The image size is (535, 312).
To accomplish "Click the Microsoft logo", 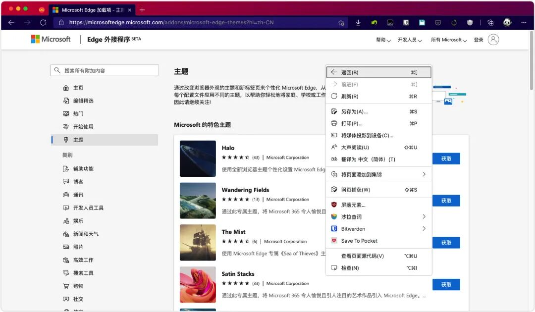I will (x=51, y=39).
